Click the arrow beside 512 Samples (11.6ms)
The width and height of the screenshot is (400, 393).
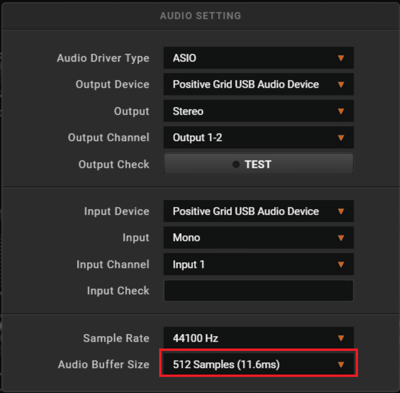click(x=341, y=364)
